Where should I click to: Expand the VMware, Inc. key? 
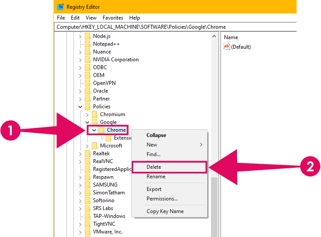[80, 232]
